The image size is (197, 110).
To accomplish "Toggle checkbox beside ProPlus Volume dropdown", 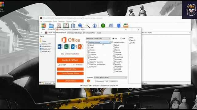I will click(x=87, y=42).
